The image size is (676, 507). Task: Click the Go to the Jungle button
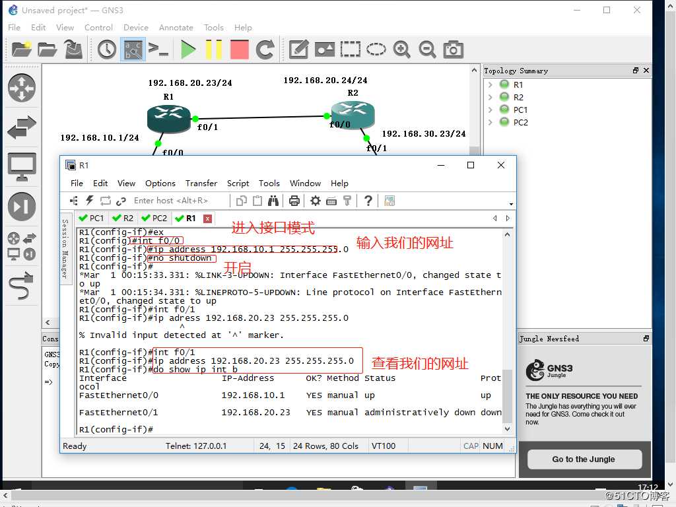click(584, 459)
